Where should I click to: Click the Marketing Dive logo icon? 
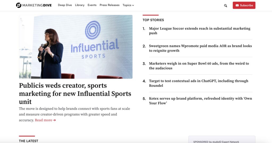19,5
